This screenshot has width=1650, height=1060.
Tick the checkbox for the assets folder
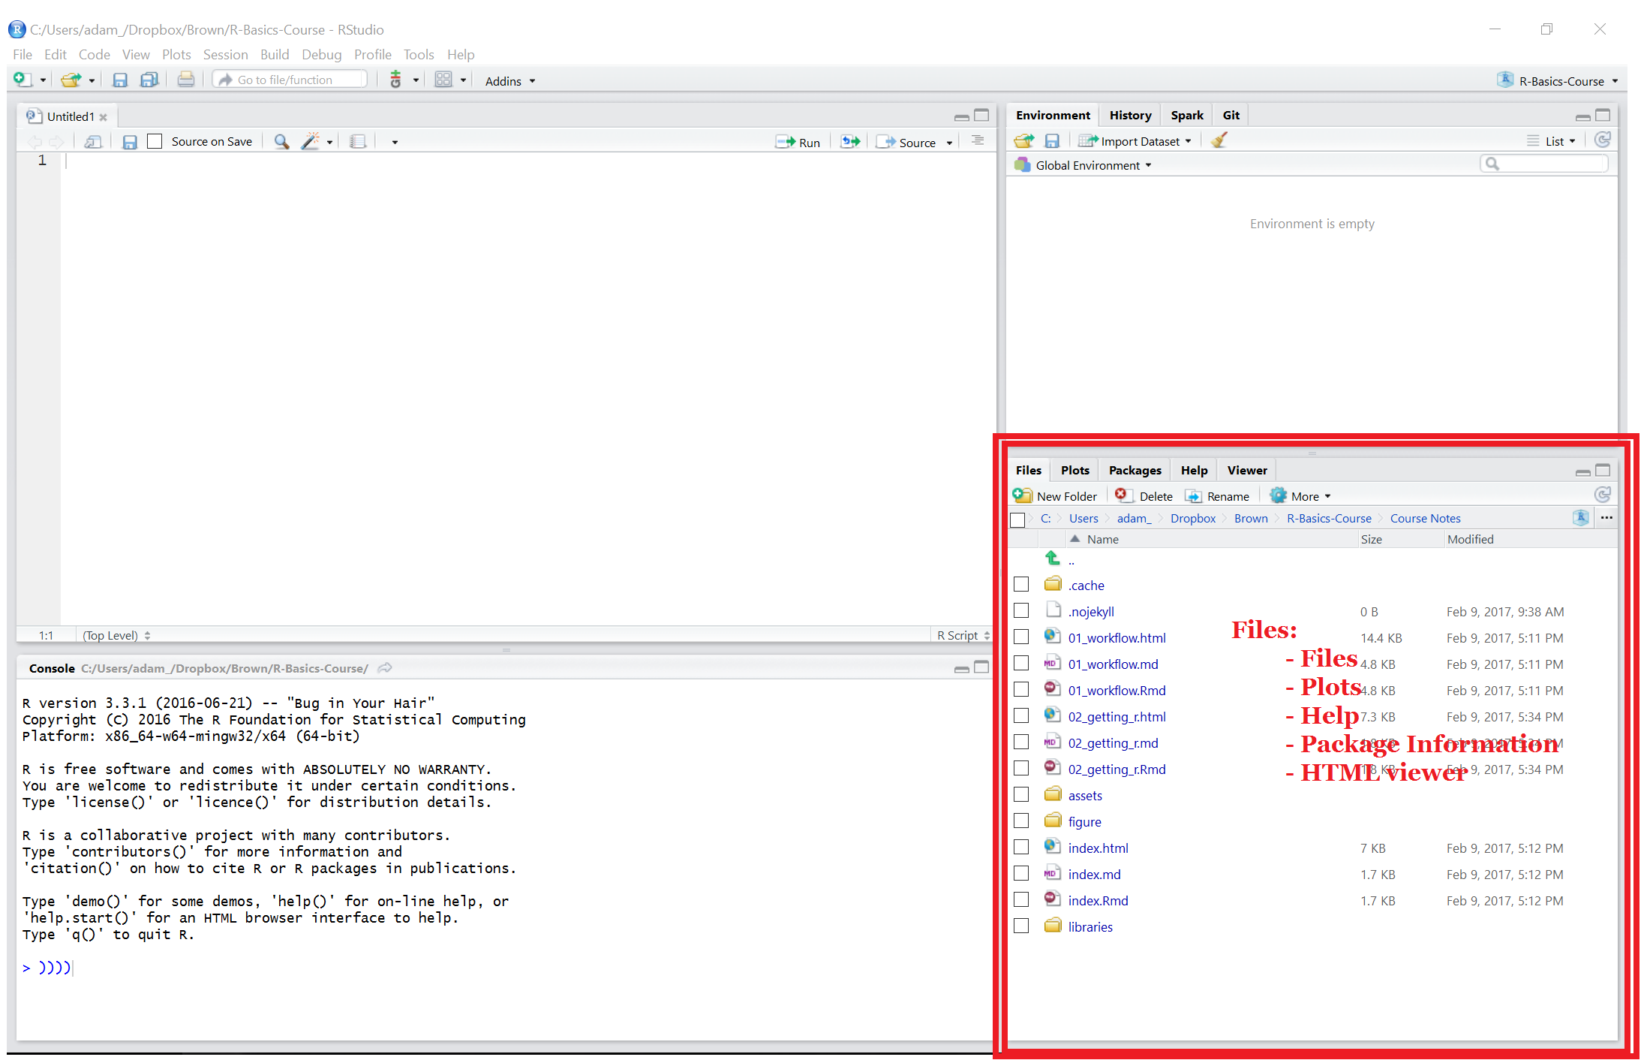[1020, 794]
